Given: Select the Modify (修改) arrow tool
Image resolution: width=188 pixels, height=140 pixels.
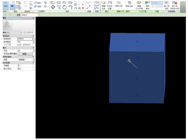Looking at the screenshot, I should point(6,5).
